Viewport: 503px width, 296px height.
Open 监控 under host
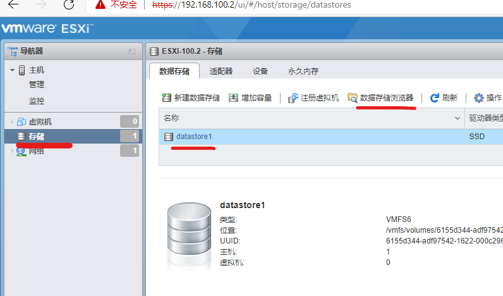tap(37, 101)
